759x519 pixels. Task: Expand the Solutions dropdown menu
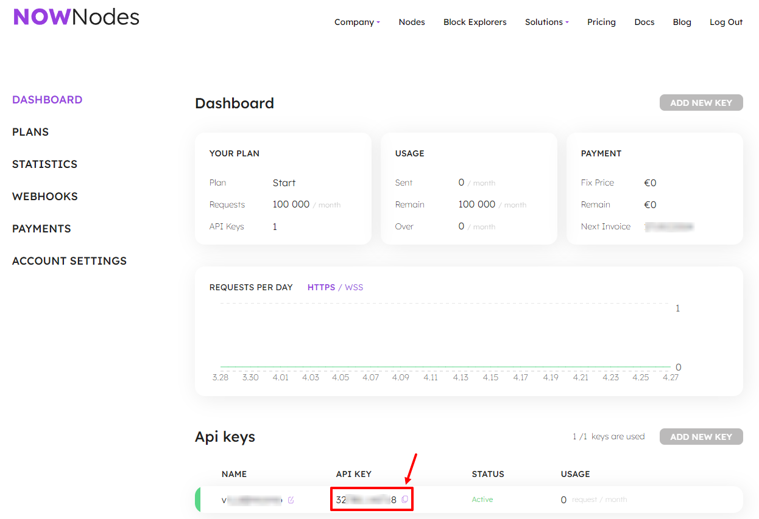547,22
